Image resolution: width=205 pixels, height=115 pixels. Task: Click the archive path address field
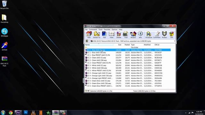(x=132, y=41)
